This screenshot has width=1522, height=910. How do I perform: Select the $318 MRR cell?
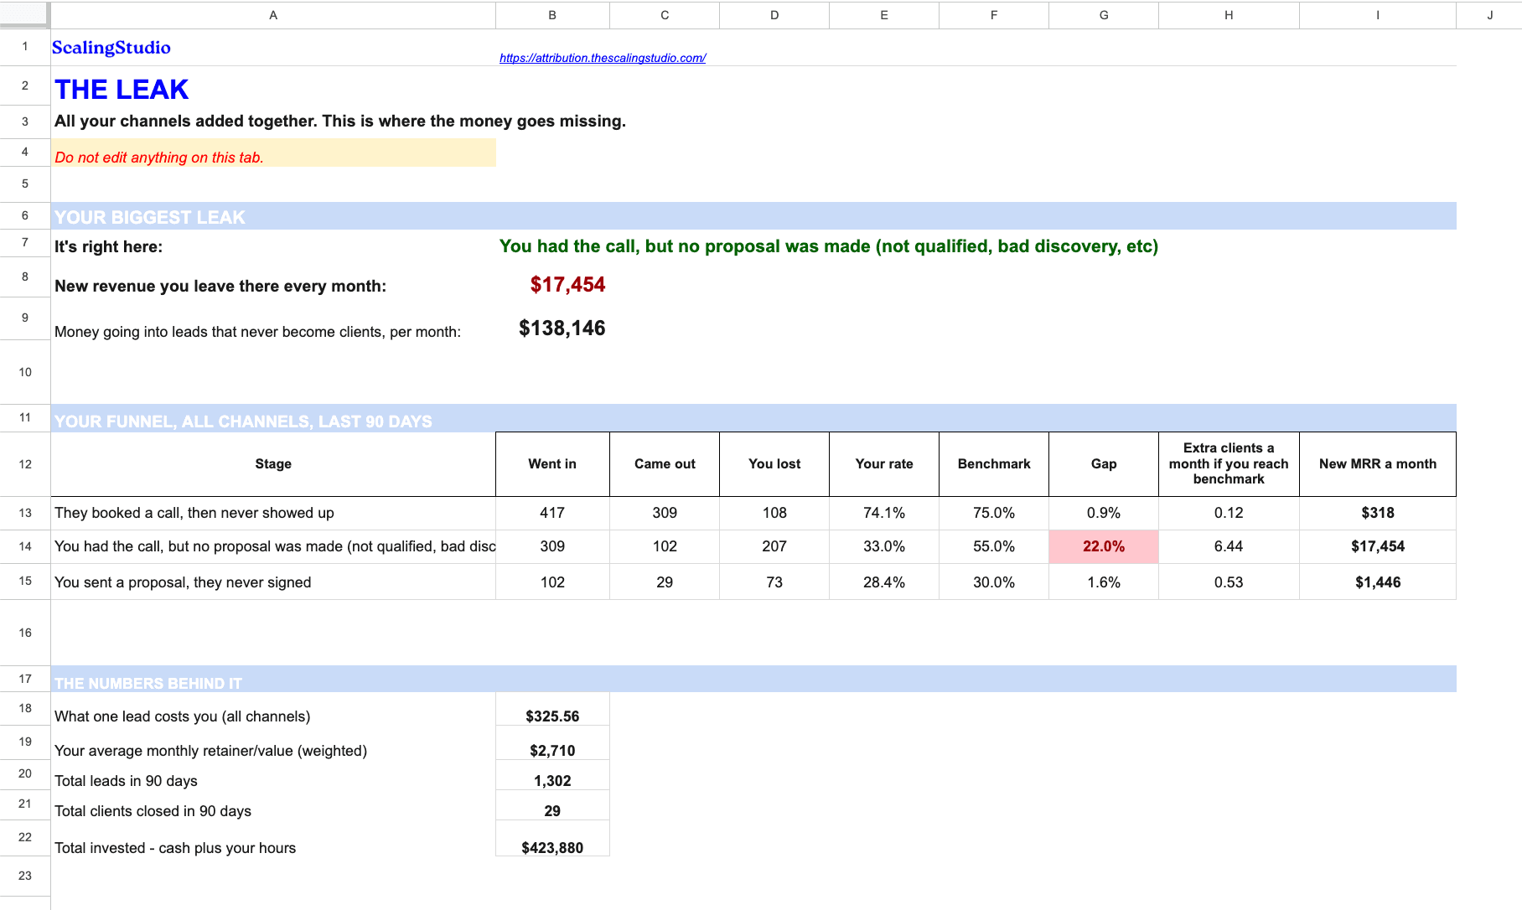1378,513
